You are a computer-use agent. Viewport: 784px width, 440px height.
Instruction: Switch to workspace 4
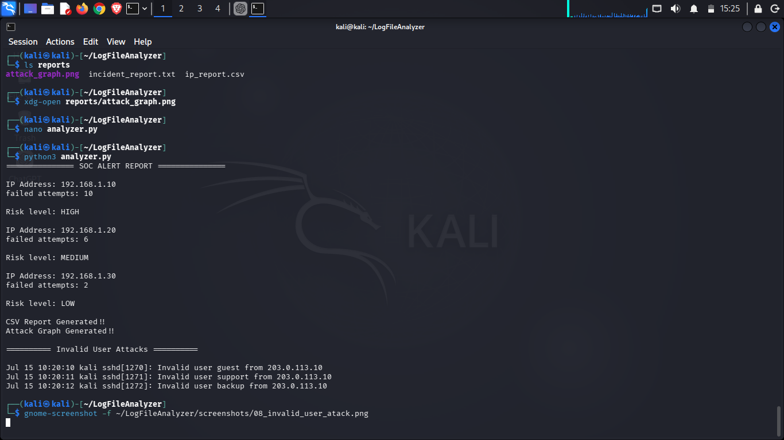coord(217,9)
